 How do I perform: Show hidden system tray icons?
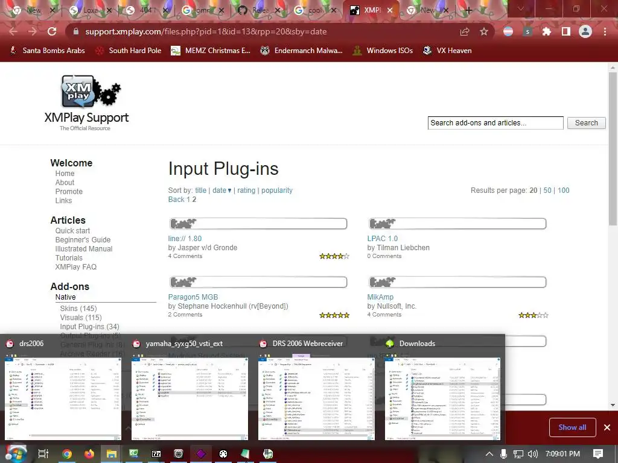(489, 454)
